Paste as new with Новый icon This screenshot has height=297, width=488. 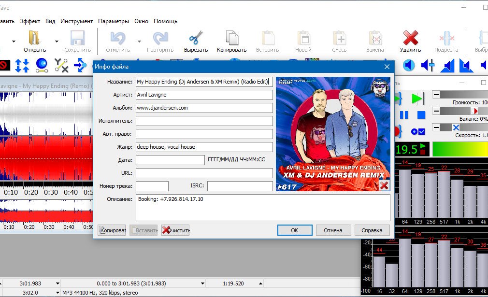pos(303,38)
